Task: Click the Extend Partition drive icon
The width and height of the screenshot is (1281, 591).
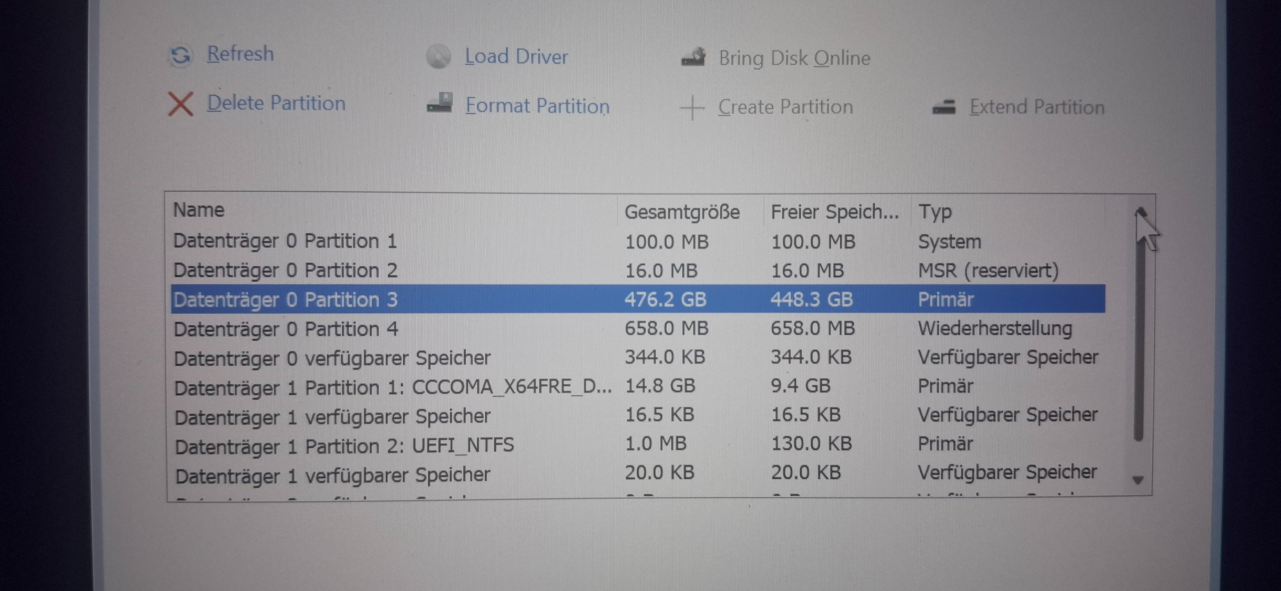Action: [943, 107]
